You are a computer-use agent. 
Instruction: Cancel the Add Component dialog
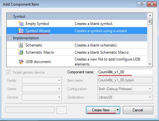138,110
